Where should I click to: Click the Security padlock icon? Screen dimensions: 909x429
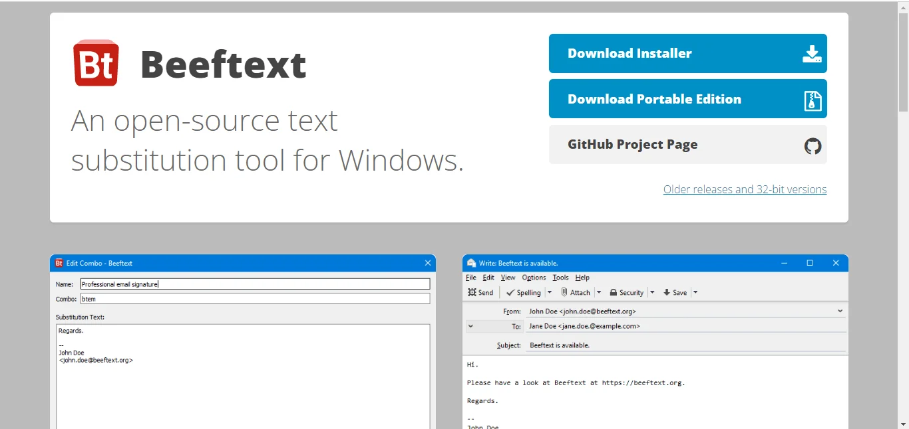tap(614, 292)
